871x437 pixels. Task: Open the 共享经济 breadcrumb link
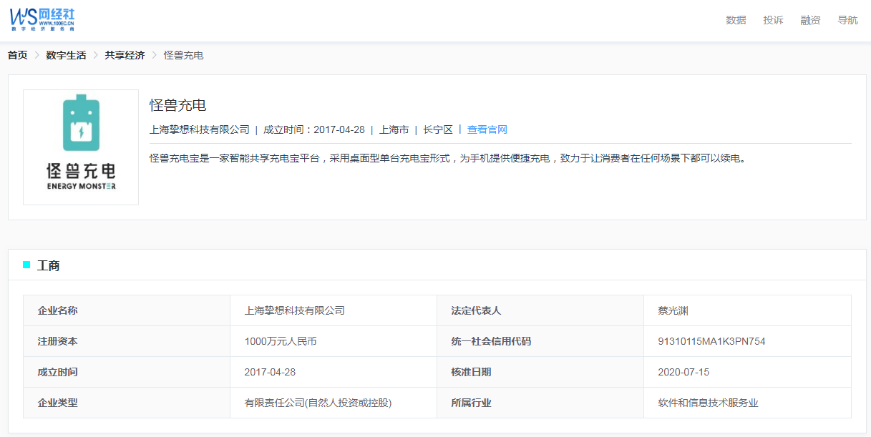(125, 55)
